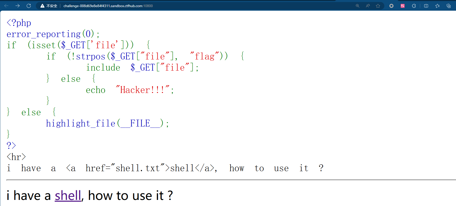Click the include $_GET["file"] line
The width and height of the screenshot is (456, 206).
pos(142,68)
